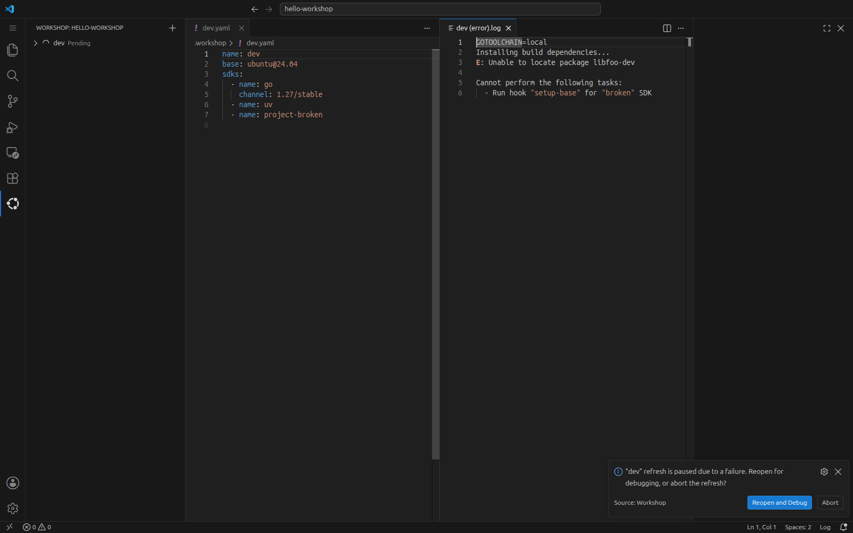Click the Abort button
Screen dimensions: 853x533
(x=830, y=503)
